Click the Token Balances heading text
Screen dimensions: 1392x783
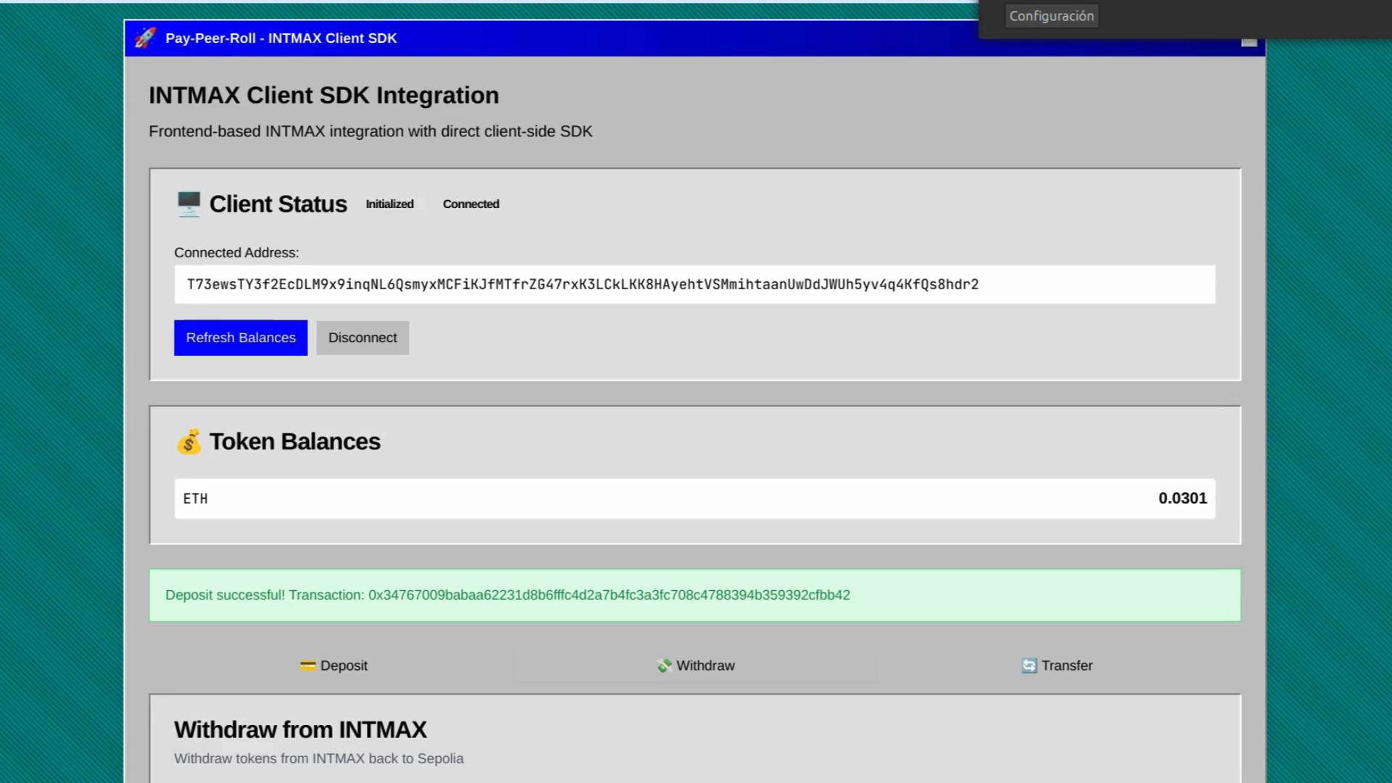[x=295, y=442]
